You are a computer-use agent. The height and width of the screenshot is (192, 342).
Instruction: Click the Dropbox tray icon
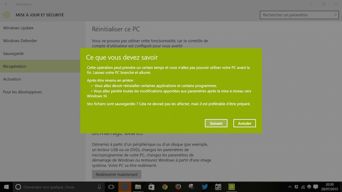(x=297, y=187)
